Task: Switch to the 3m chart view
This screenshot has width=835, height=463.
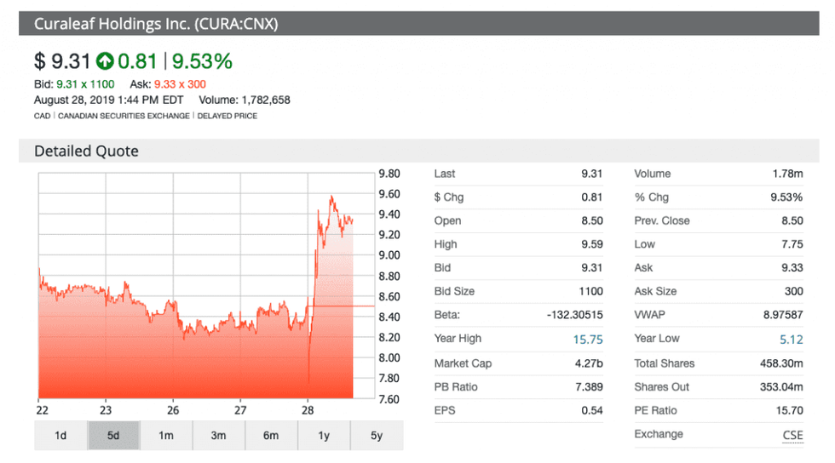Action: 219,435
